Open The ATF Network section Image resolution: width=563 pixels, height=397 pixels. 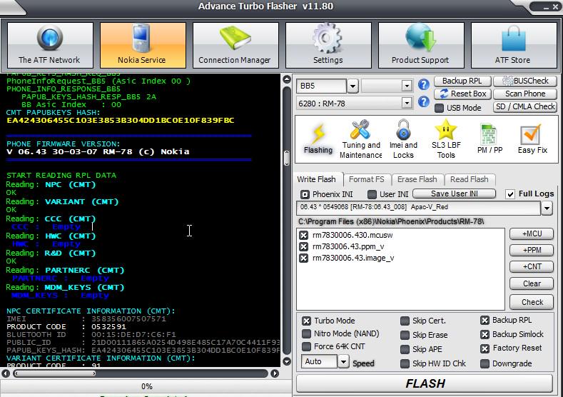click(50, 45)
